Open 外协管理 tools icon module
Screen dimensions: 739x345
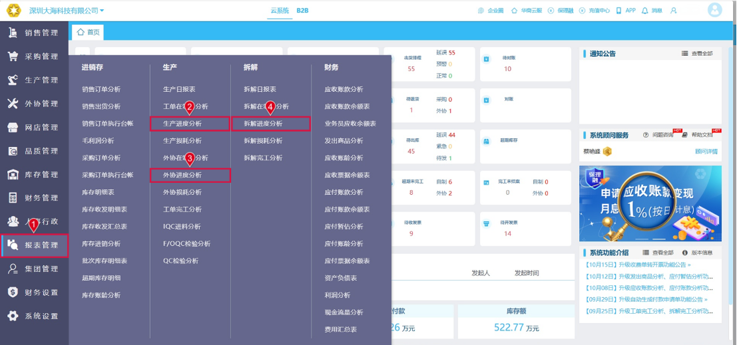tap(34, 104)
